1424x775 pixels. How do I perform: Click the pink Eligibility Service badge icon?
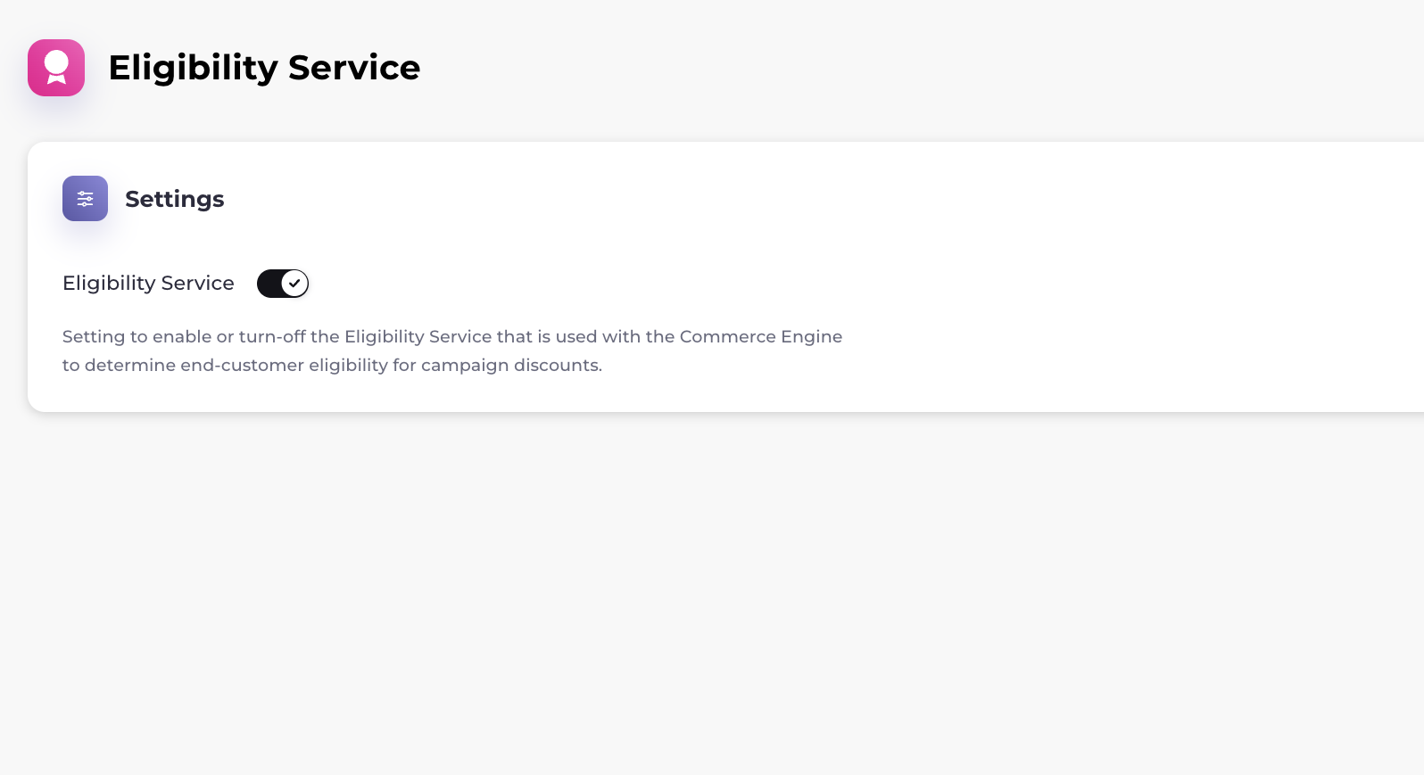[x=56, y=68]
